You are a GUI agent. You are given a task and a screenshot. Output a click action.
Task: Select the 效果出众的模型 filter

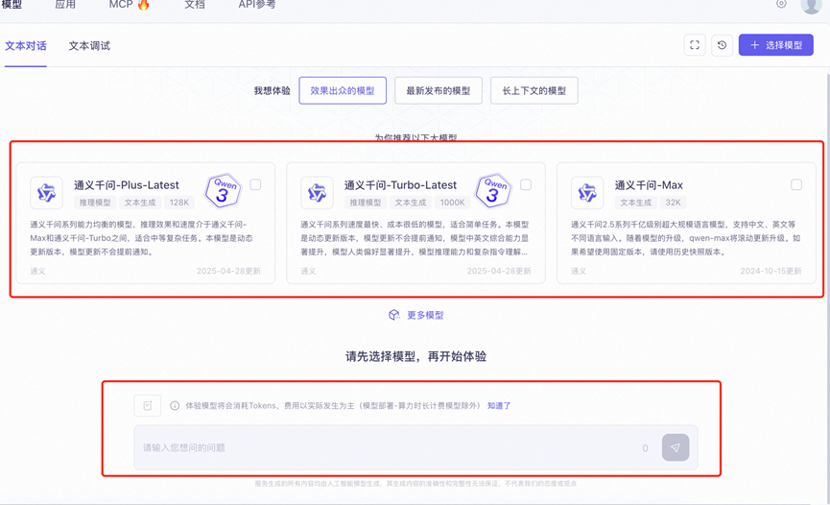[343, 90]
